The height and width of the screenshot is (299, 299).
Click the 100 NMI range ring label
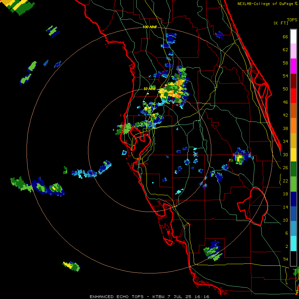click(x=149, y=27)
